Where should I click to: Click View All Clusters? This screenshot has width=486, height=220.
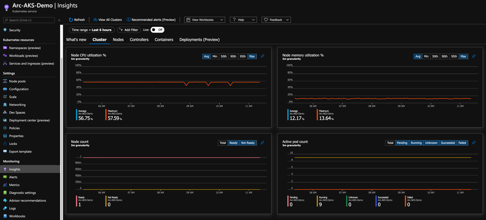[107, 20]
